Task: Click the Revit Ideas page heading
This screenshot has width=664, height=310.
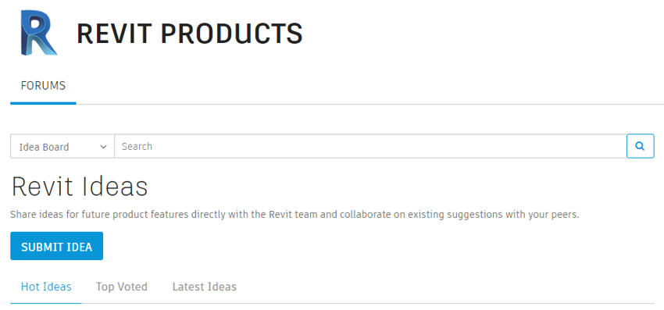Action: pyautogui.click(x=80, y=187)
